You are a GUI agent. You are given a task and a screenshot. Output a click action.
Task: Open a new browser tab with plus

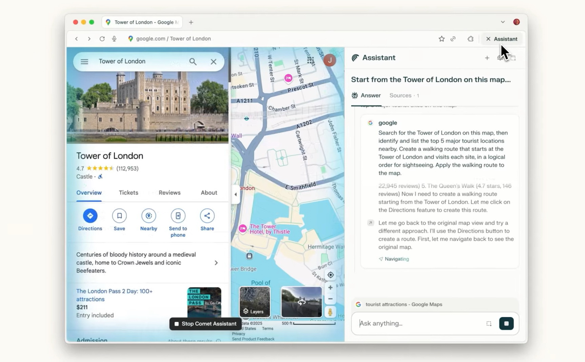(191, 22)
